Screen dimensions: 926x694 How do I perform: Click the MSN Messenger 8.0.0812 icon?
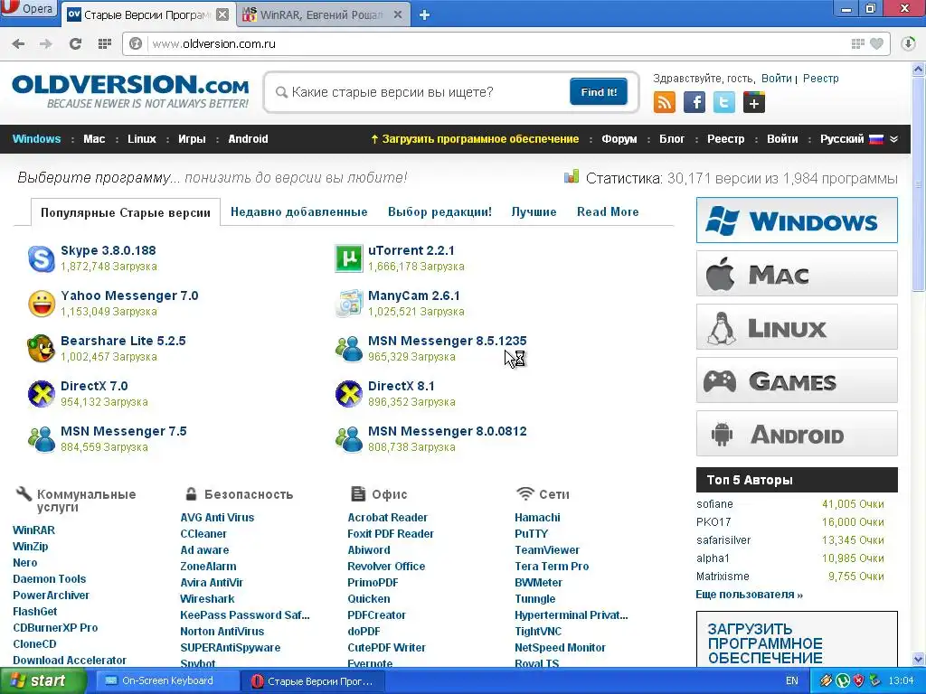point(349,440)
